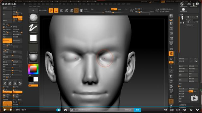Toggle the orange LazyMouse button

point(7,92)
